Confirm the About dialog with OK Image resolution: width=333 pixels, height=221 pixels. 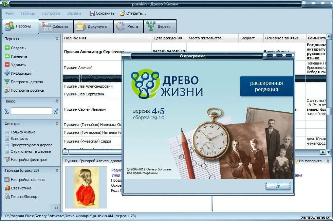pyautogui.click(x=278, y=186)
